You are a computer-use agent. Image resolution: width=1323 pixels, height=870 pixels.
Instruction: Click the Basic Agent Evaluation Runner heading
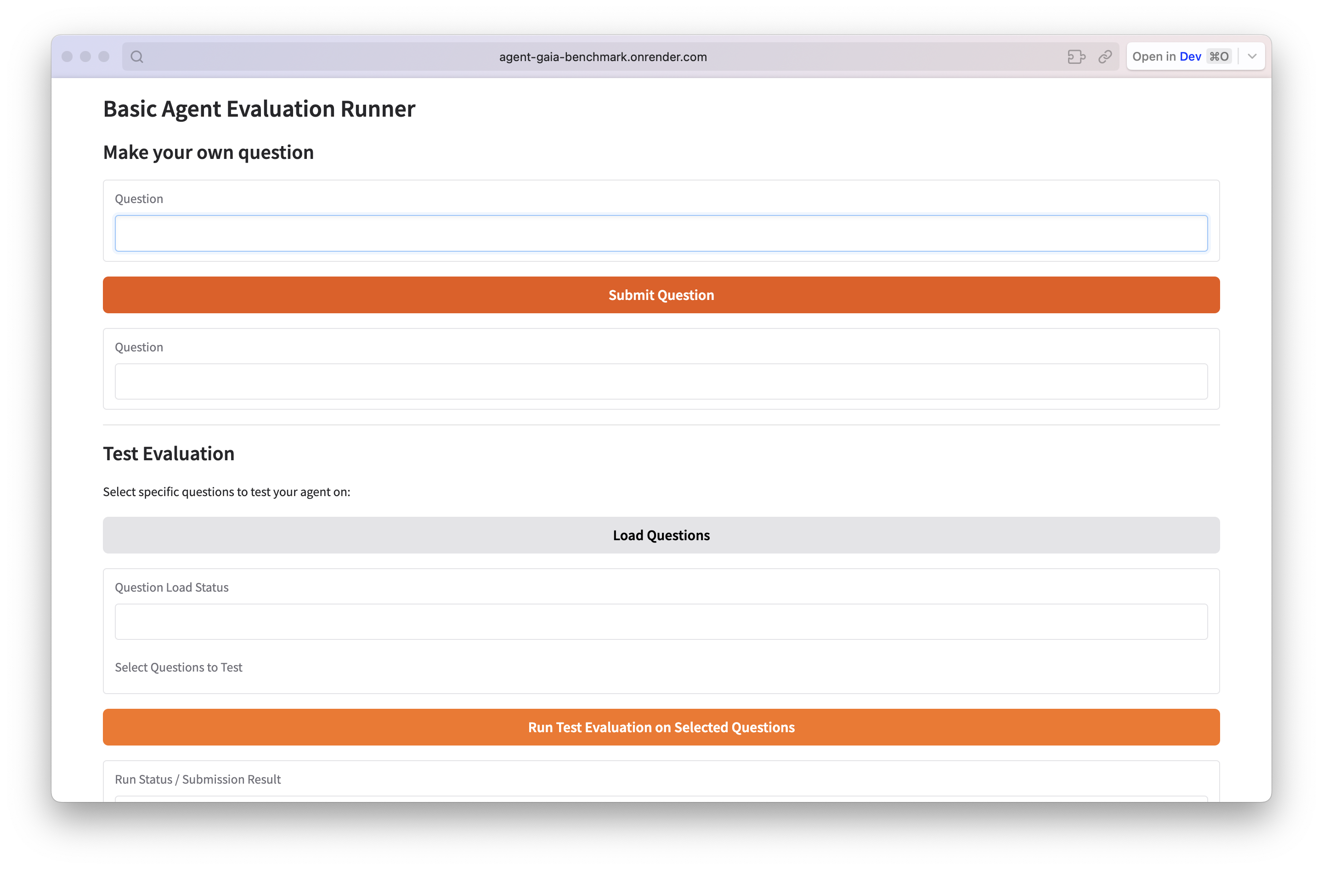coord(259,109)
